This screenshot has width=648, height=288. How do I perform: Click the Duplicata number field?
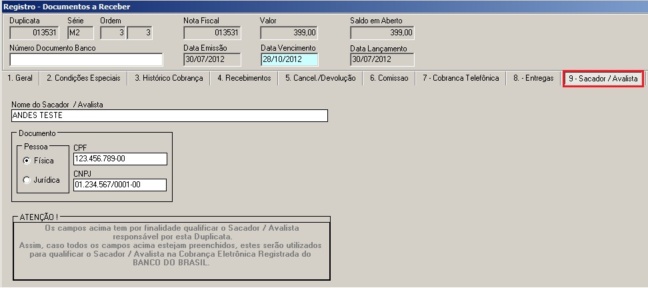(x=34, y=33)
